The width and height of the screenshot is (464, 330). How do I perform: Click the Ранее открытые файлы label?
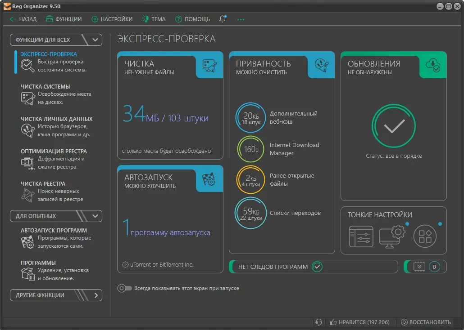[x=292, y=180]
